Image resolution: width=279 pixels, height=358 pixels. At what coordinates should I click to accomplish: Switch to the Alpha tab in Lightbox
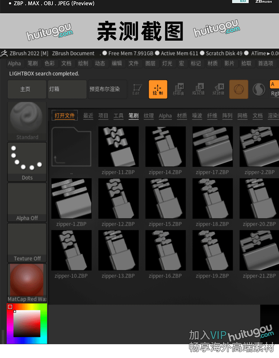pos(165,116)
